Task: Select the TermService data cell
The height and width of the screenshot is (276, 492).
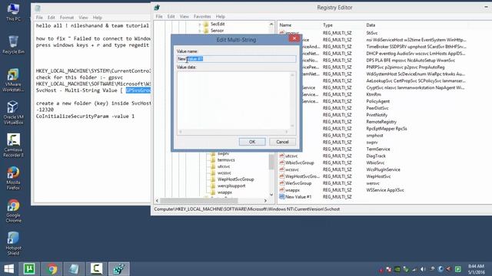Action: pyautogui.click(x=378, y=149)
